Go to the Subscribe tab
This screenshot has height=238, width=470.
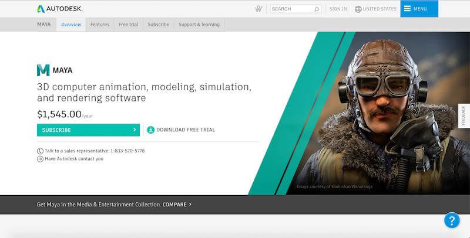pyautogui.click(x=158, y=25)
